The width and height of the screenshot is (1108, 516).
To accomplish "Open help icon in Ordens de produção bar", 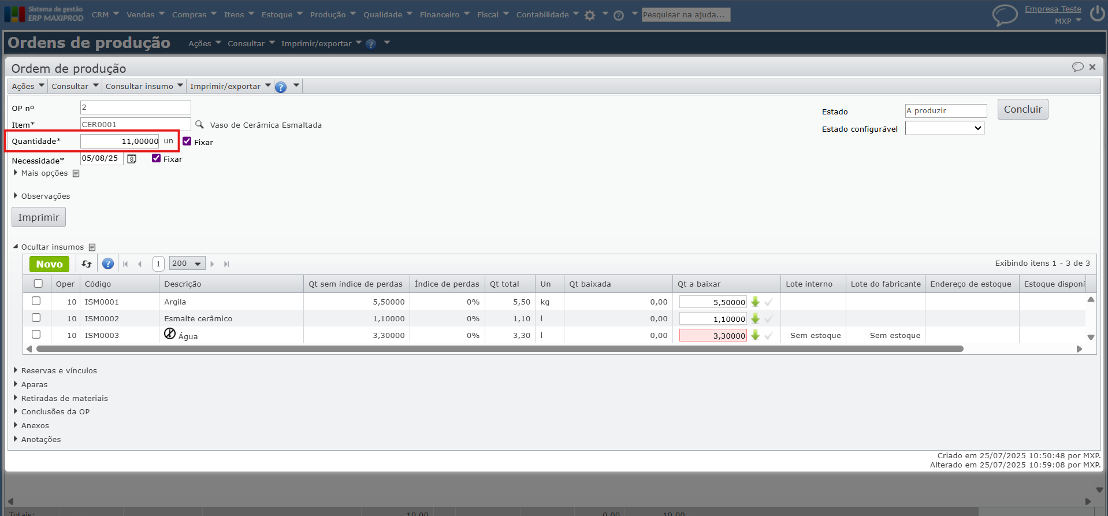I will [371, 44].
